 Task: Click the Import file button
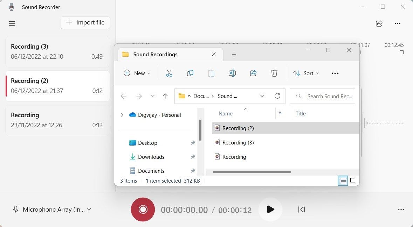click(85, 22)
